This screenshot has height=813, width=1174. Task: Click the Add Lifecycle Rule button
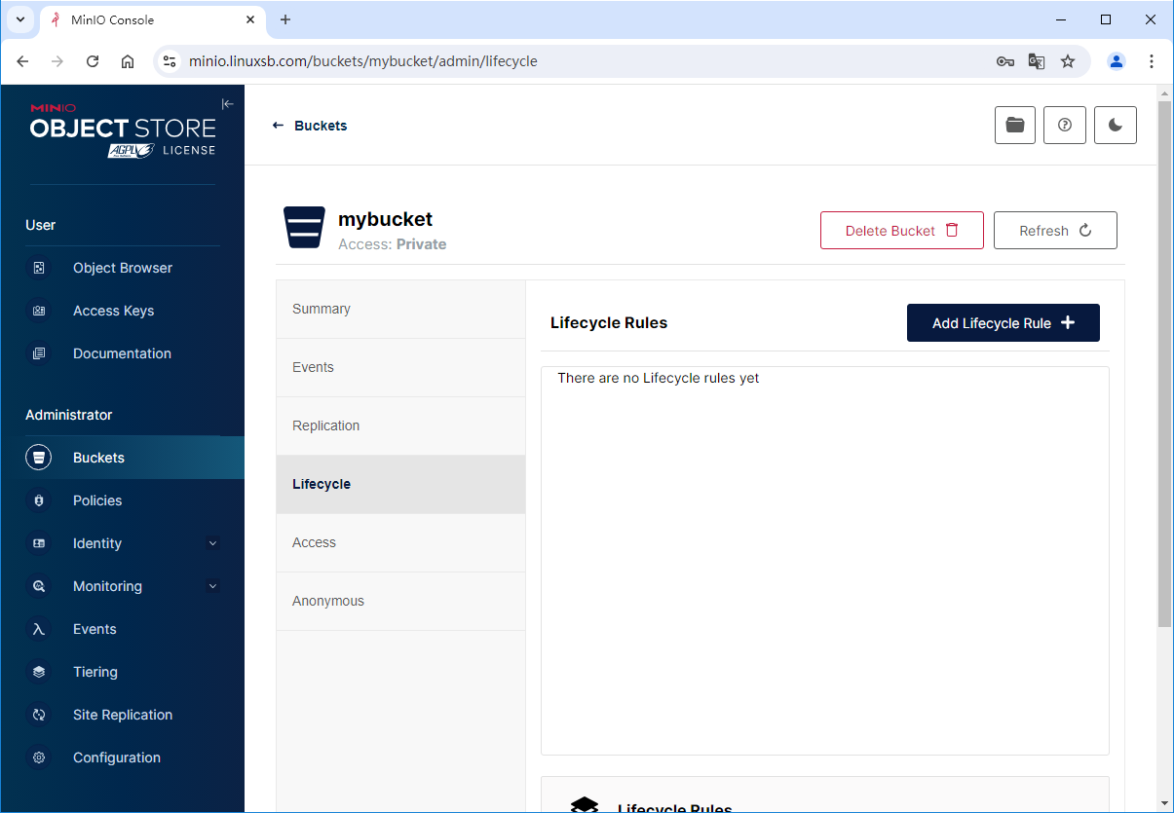point(1003,323)
